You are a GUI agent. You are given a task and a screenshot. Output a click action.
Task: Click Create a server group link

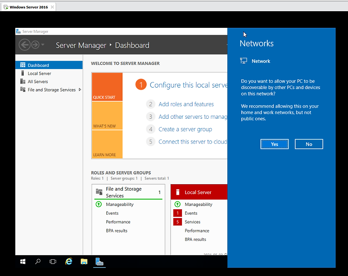click(185, 129)
